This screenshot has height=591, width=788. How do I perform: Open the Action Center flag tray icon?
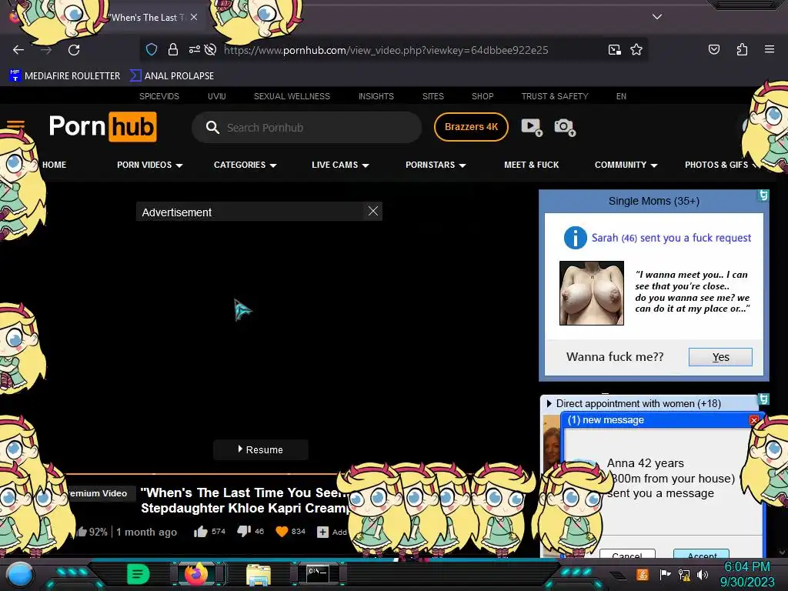pos(665,574)
